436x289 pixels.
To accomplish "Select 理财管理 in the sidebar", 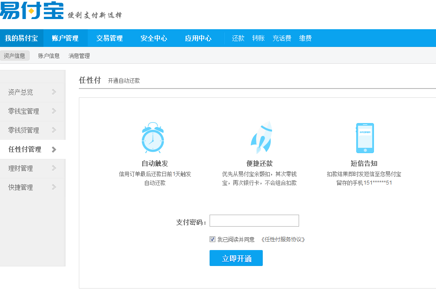I will pos(32,169).
